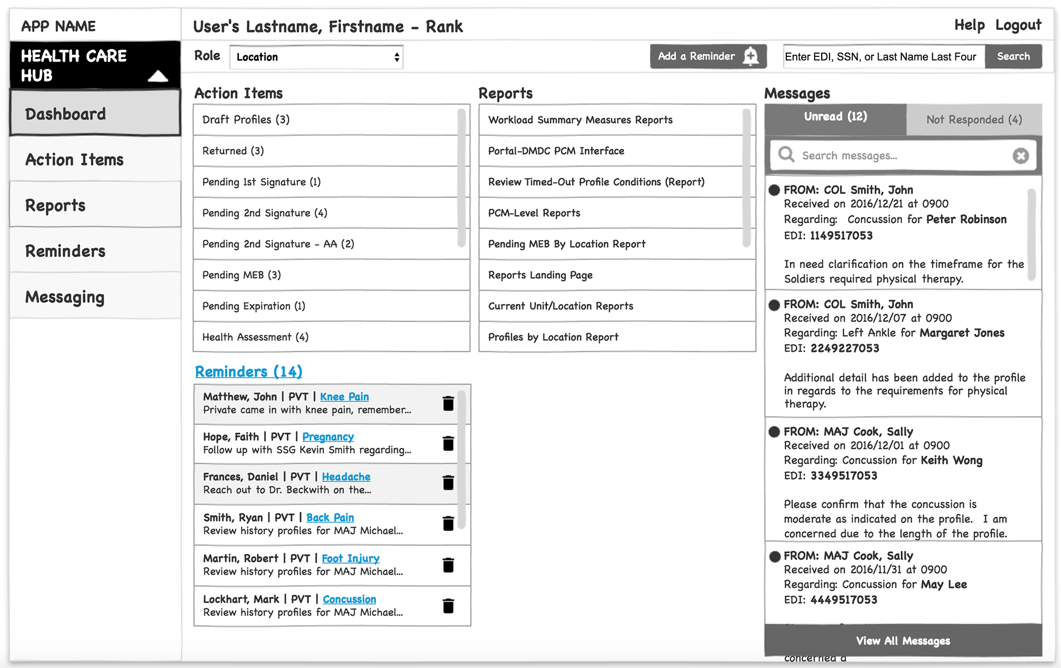Open Pending 2nd Signature – AA (2)
The height and width of the screenshot is (668, 1061).
(332, 244)
